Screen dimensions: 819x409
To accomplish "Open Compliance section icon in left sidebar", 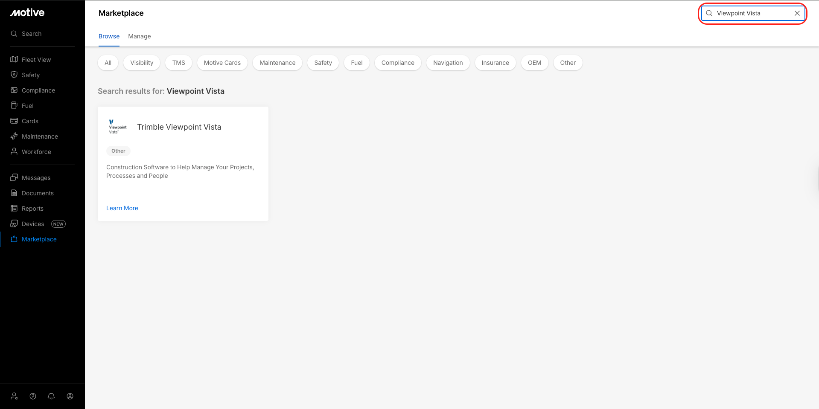I will (14, 90).
